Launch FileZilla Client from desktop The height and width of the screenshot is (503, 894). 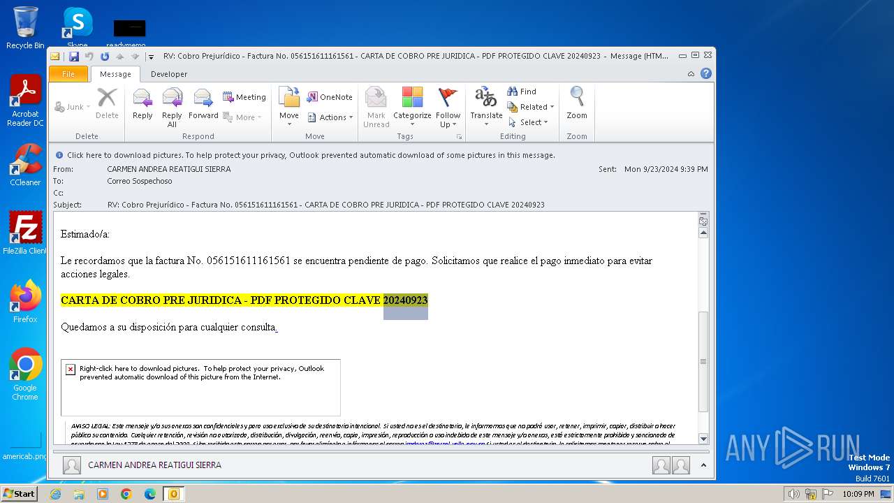[25, 233]
